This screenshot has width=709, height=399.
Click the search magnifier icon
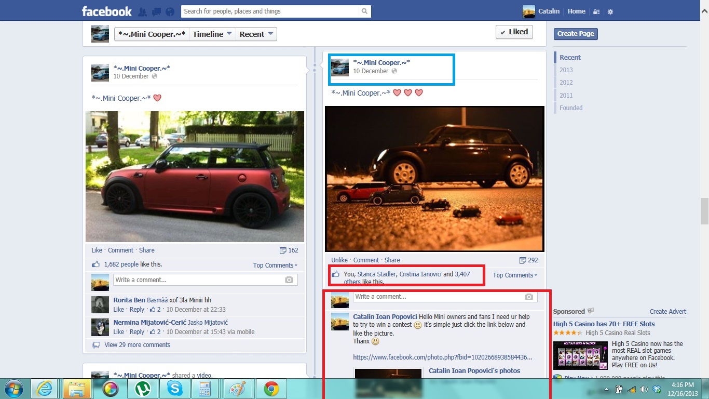click(x=365, y=11)
